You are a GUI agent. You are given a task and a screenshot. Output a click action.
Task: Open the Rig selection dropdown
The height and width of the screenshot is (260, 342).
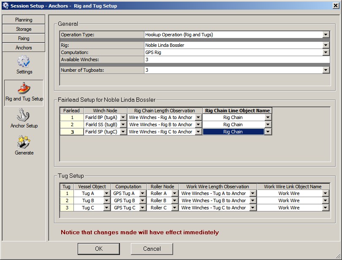pyautogui.click(x=326, y=45)
